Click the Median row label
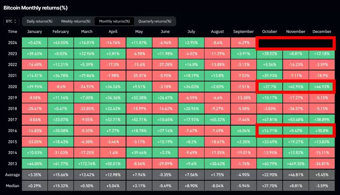The image size is (340, 195). pos(12,186)
